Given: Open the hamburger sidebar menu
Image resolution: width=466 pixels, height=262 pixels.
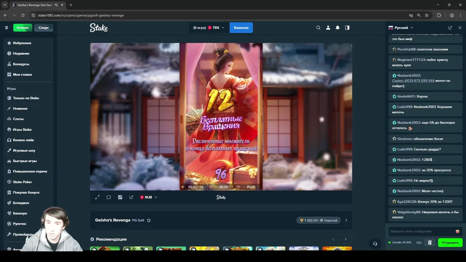Looking at the screenshot, I should [x=7, y=28].
